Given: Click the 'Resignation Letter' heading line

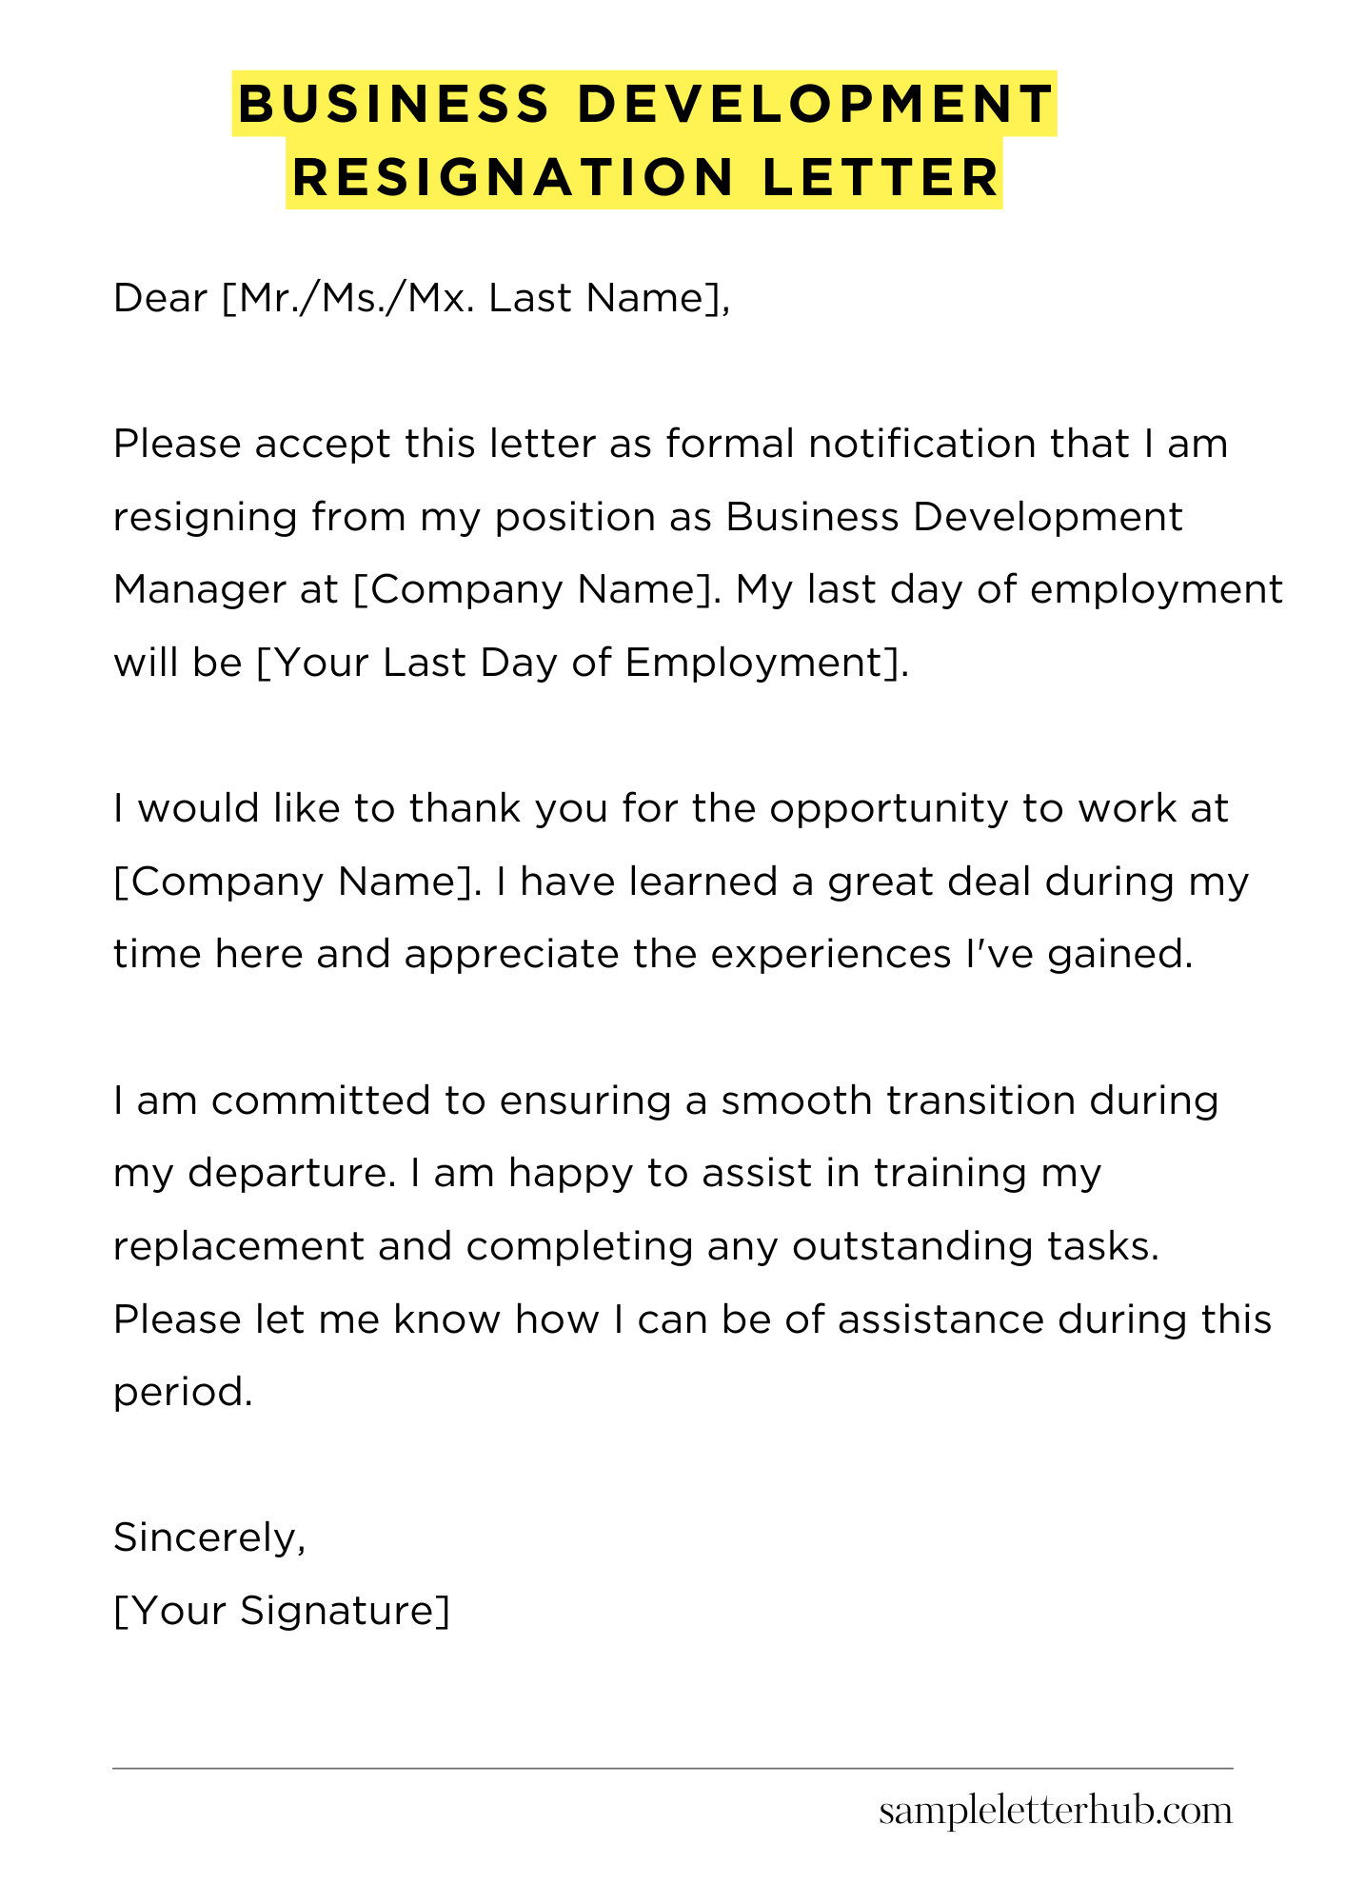Looking at the screenshot, I should tap(644, 177).
